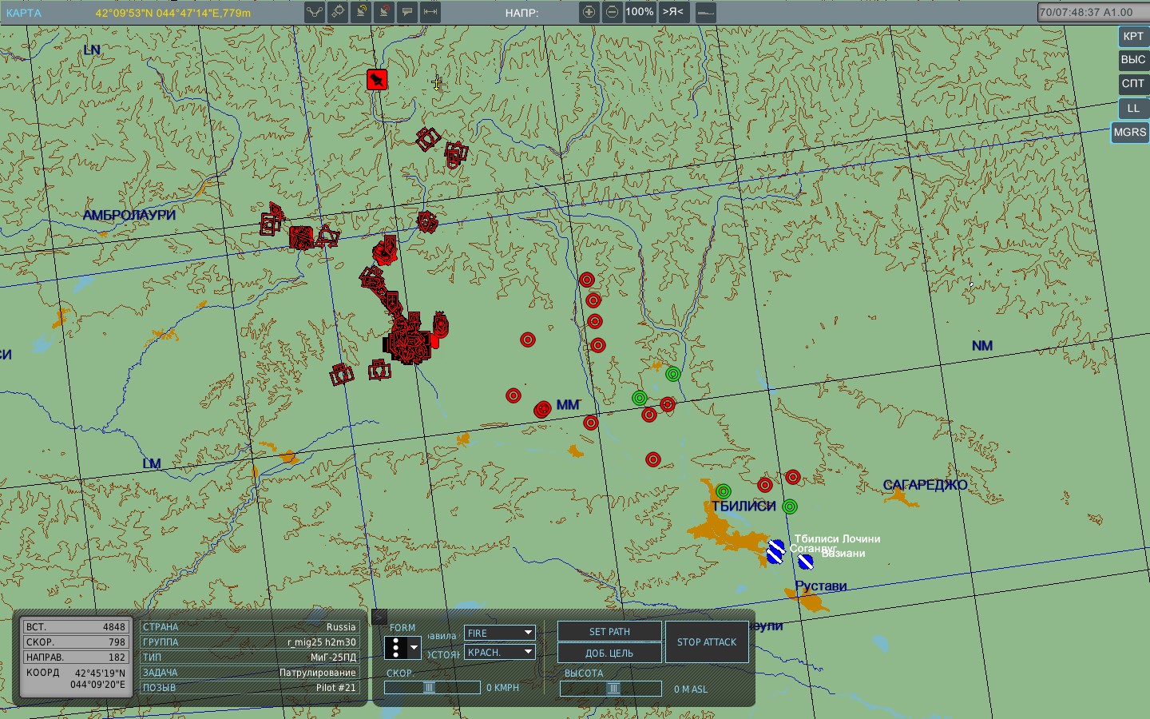Image resolution: width=1150 pixels, height=719 pixels.
Task: Click the terrain profile icon
Action: [705, 12]
